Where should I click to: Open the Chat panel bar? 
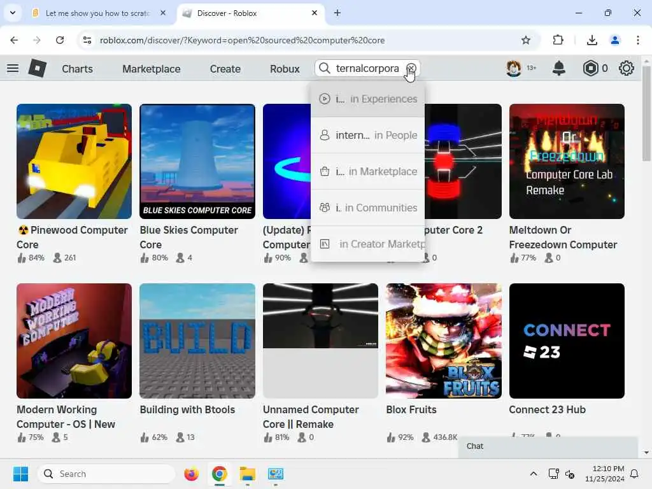[x=548, y=446]
